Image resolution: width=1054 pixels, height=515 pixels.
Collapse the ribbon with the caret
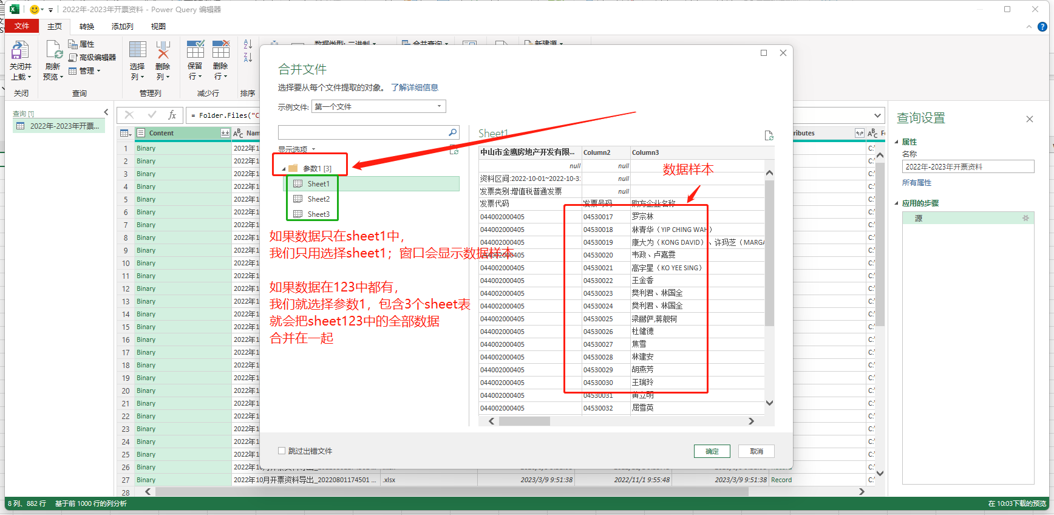(1028, 27)
